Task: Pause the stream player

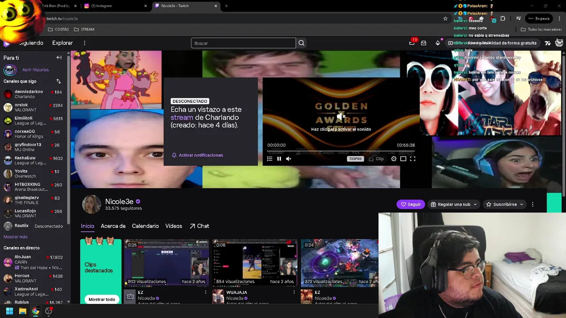Action: pyautogui.click(x=279, y=159)
